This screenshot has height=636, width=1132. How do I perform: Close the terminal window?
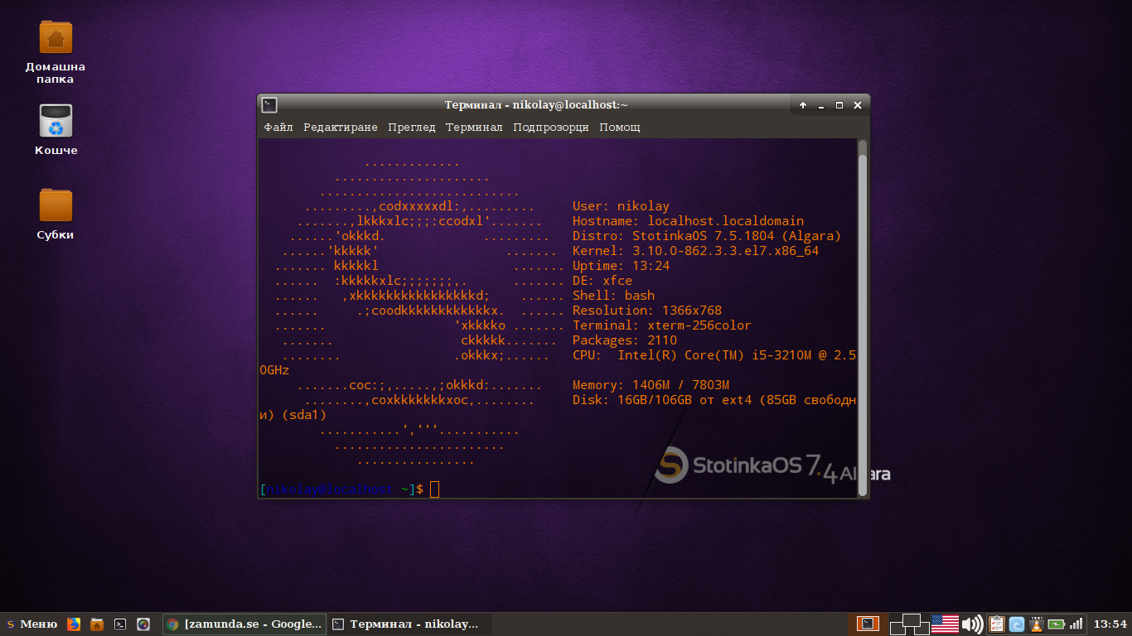click(858, 105)
